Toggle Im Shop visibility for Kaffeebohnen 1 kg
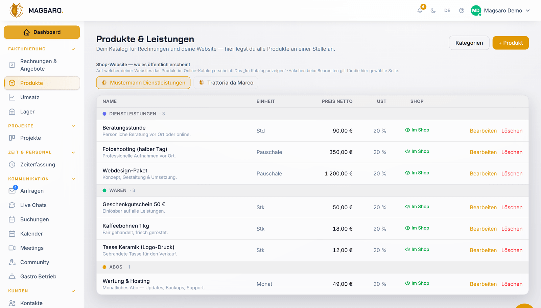 [417, 228]
